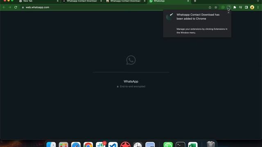Open the red star app in dock
The height and width of the screenshot is (147, 262).
coord(125,145)
